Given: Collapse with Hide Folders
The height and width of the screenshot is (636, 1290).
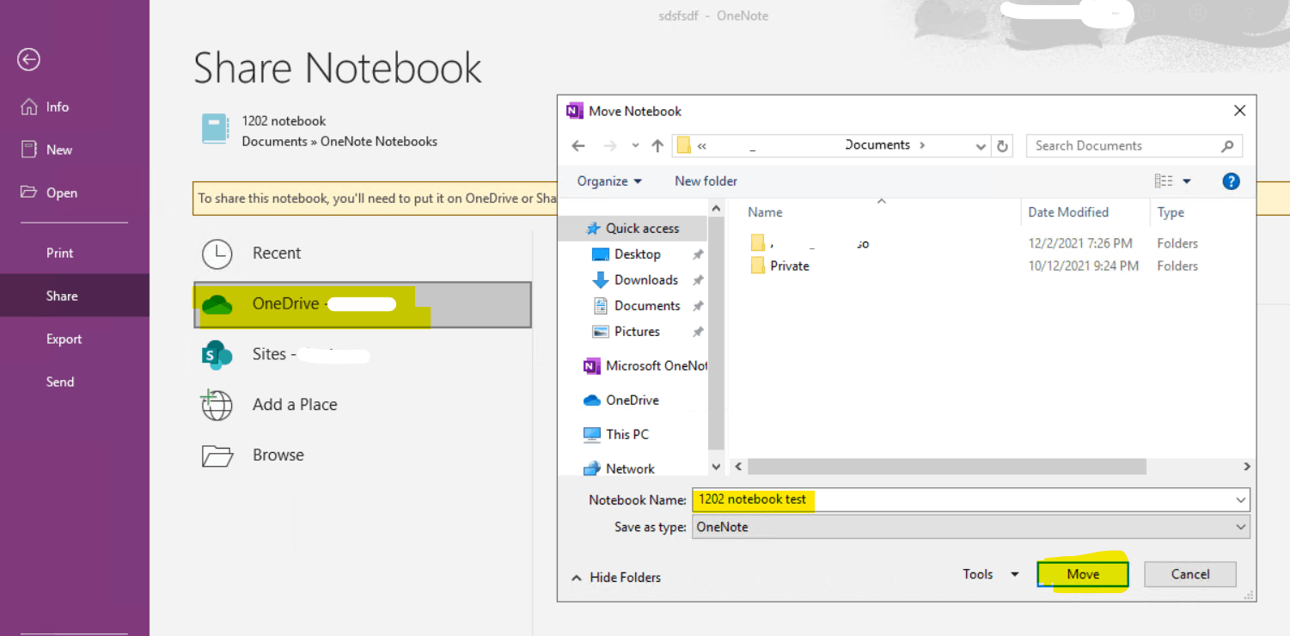Looking at the screenshot, I should (616, 578).
